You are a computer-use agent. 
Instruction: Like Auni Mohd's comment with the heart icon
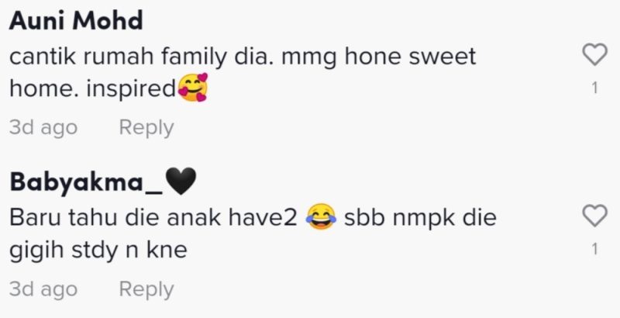(x=595, y=55)
